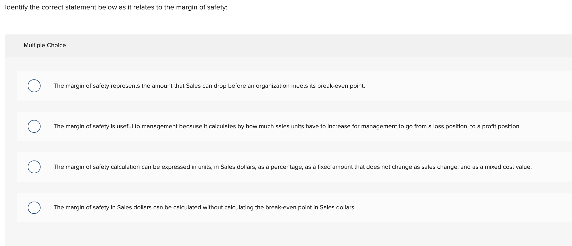Click the first answer statement text
Viewport: 572px width, 246px height.
coord(209,86)
